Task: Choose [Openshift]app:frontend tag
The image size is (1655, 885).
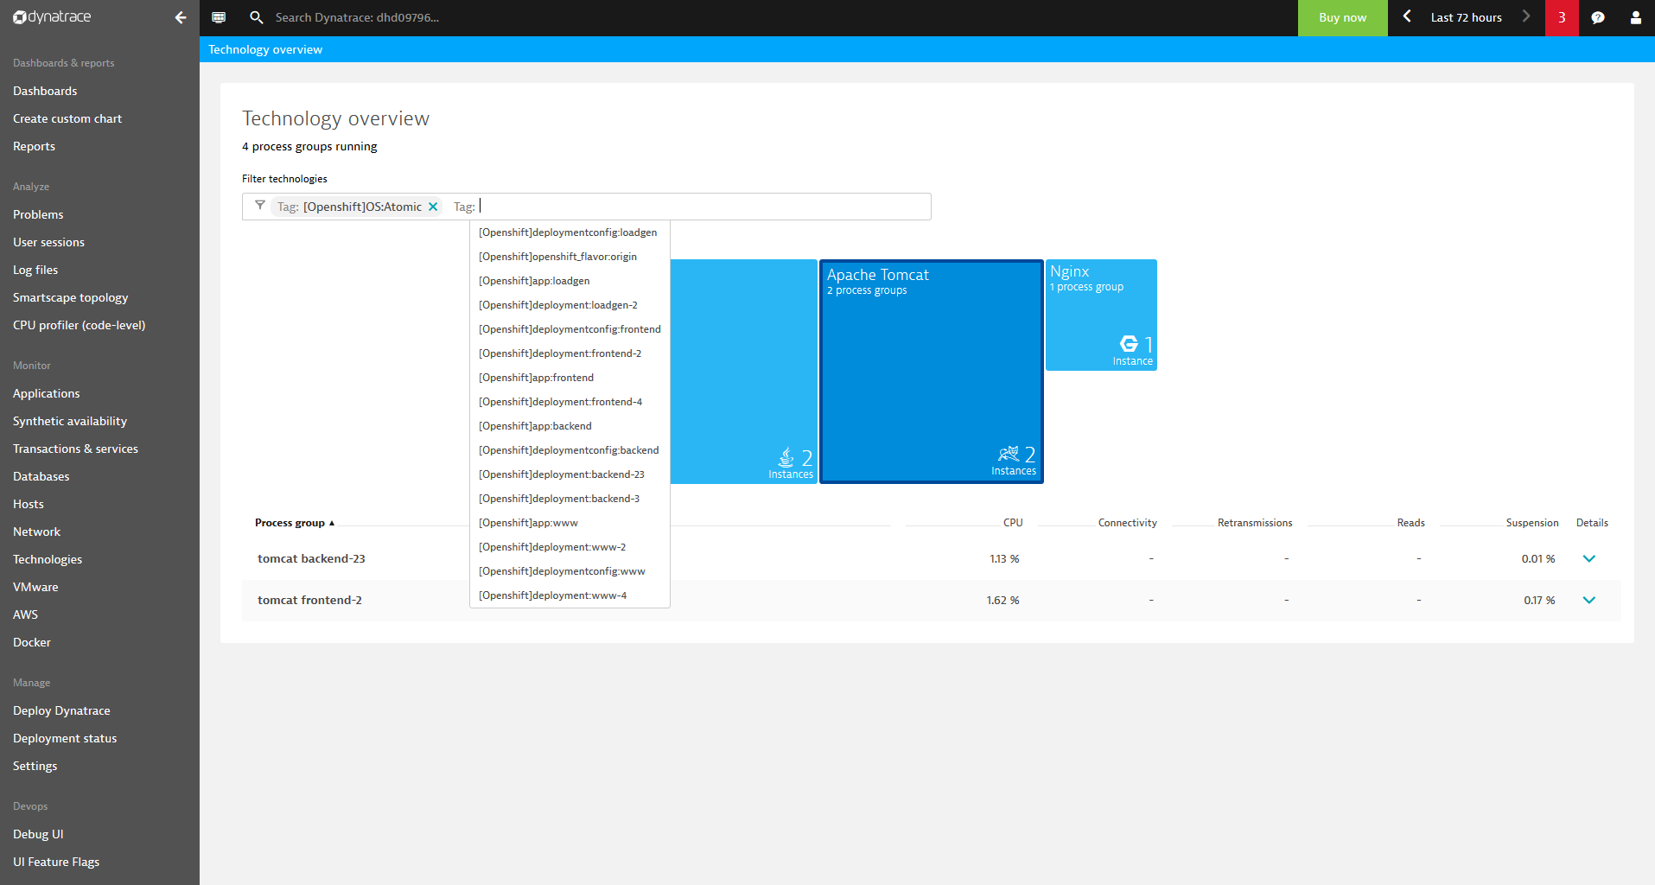Action: click(x=569, y=378)
